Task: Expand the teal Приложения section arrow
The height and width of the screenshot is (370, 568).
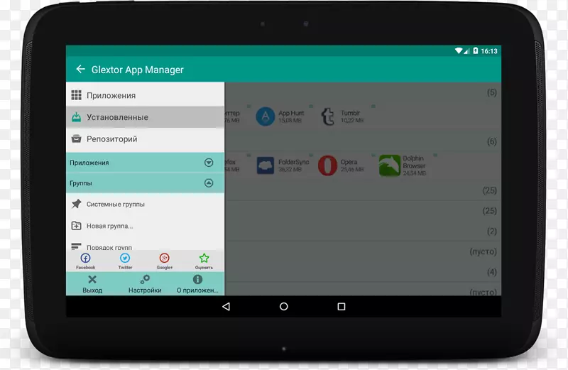Action: tap(209, 163)
